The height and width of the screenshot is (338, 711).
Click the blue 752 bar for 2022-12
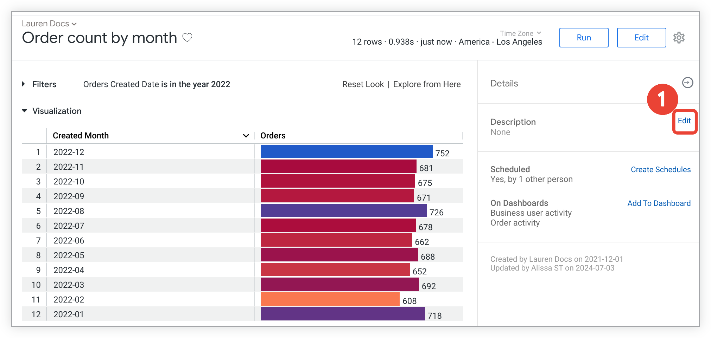347,152
